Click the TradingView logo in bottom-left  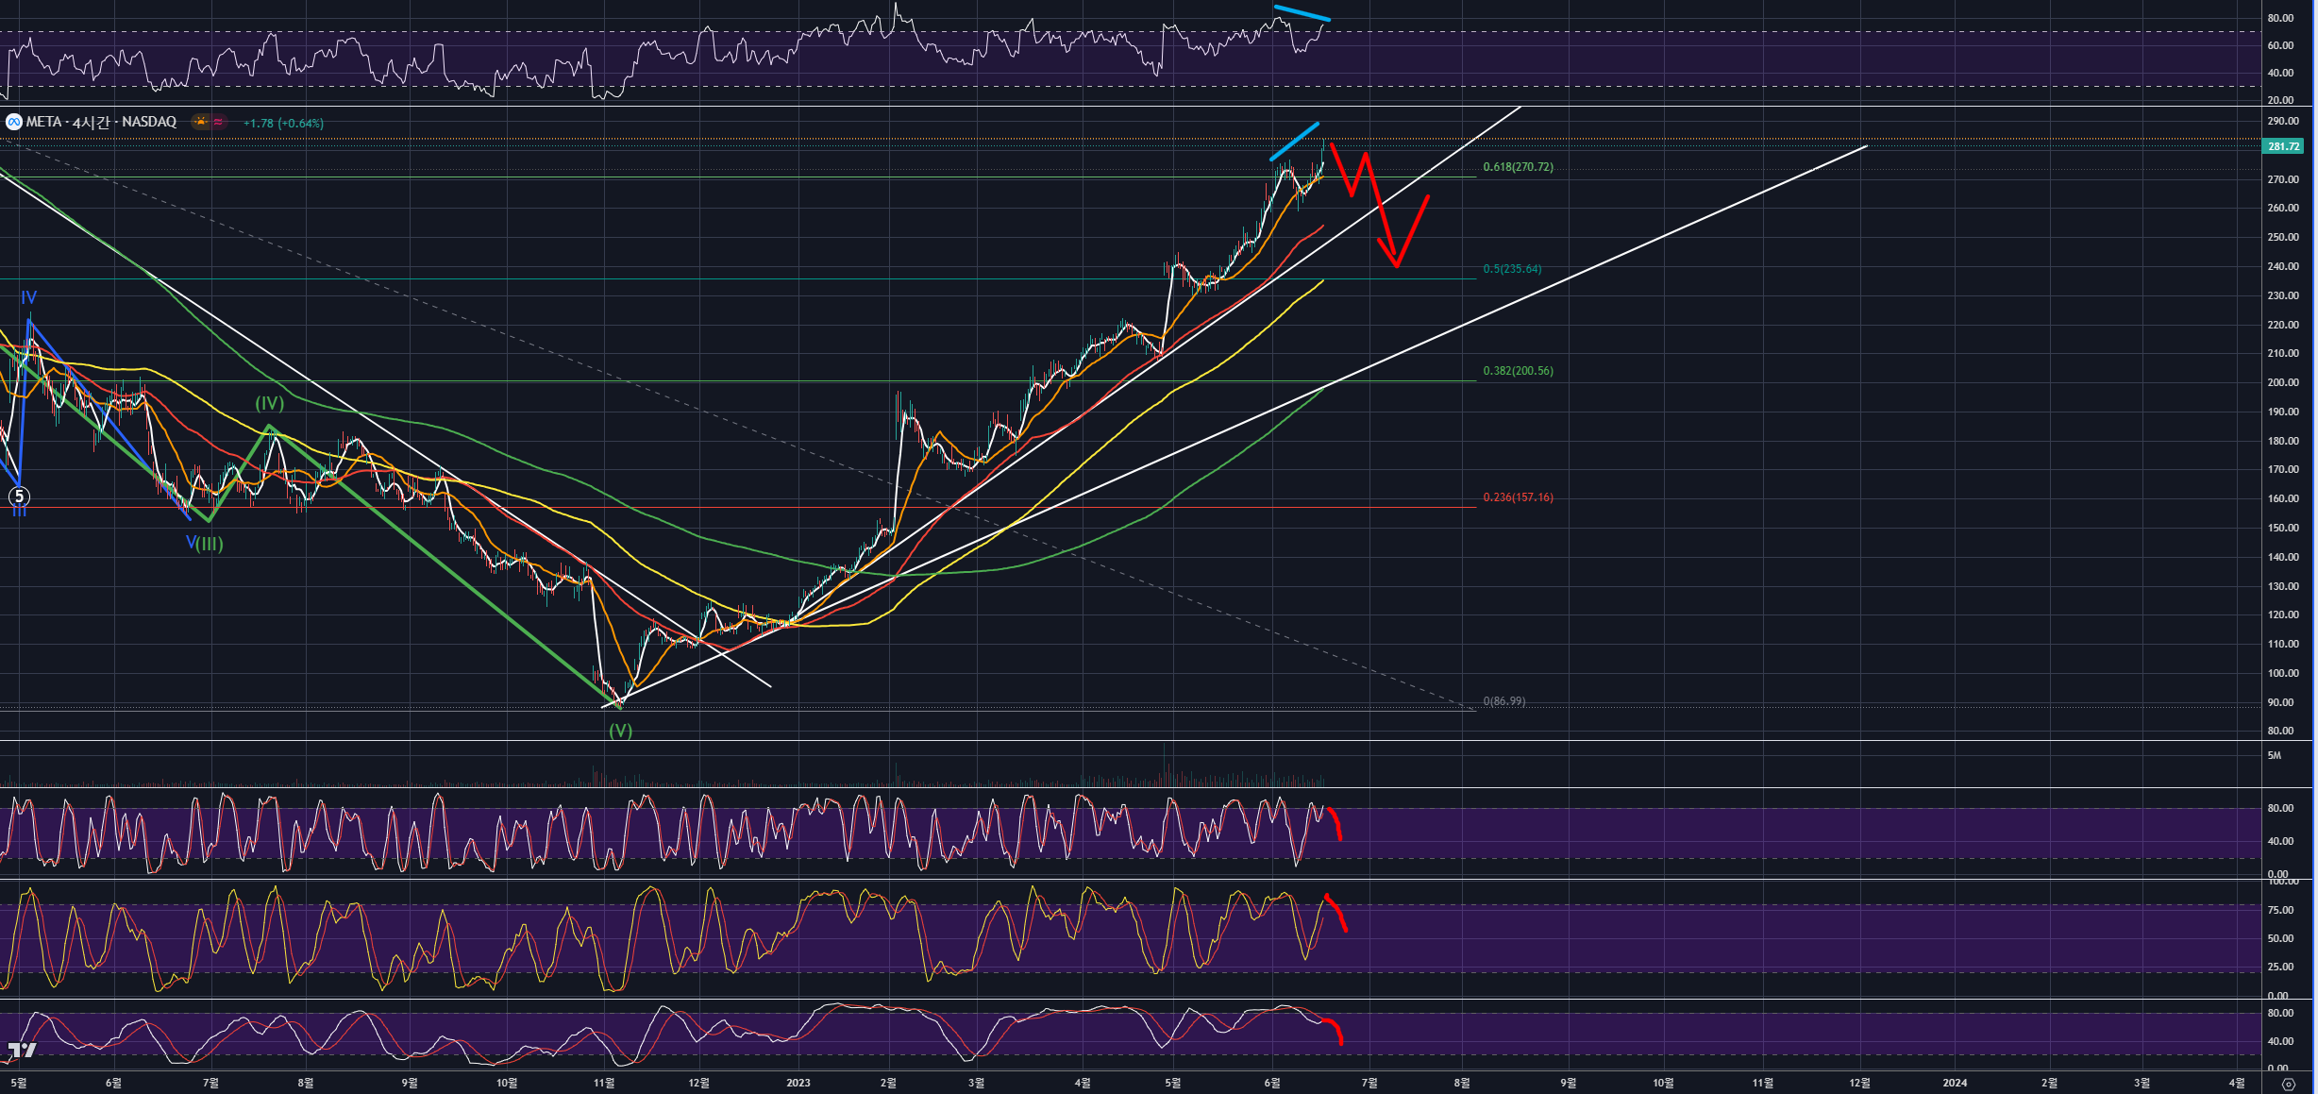[22, 1050]
